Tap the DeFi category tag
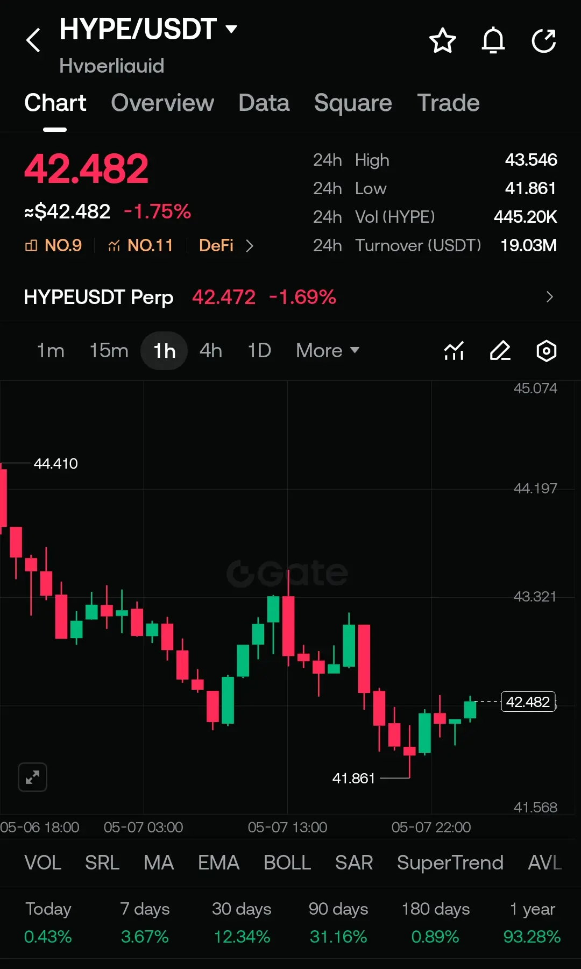The image size is (581, 969). [216, 246]
